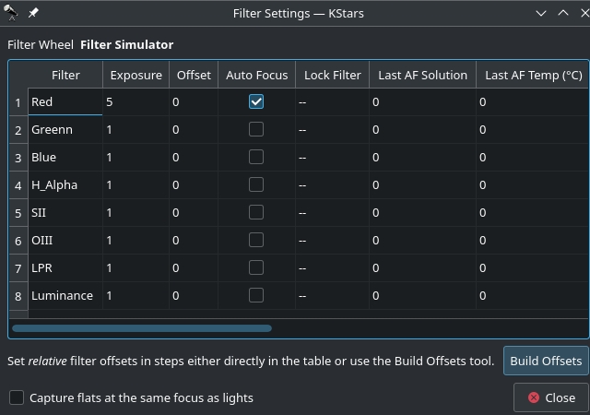
Task: Close the Filter Settings dialog
Action: coord(551,397)
